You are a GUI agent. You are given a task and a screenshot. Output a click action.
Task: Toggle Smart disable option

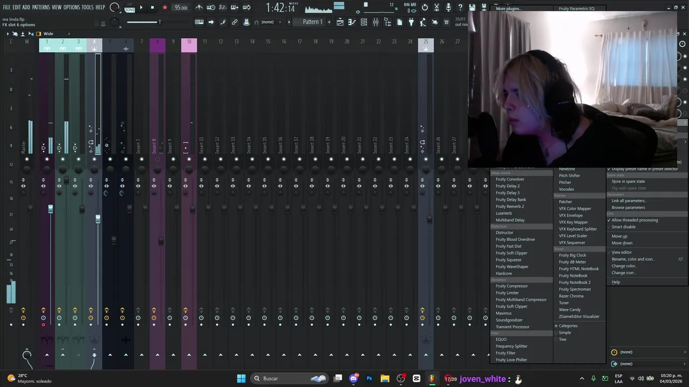623,227
